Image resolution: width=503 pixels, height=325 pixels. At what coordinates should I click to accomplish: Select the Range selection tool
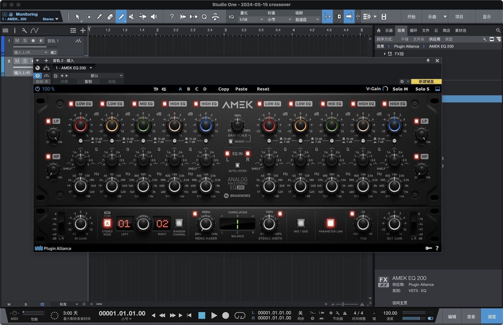click(89, 17)
